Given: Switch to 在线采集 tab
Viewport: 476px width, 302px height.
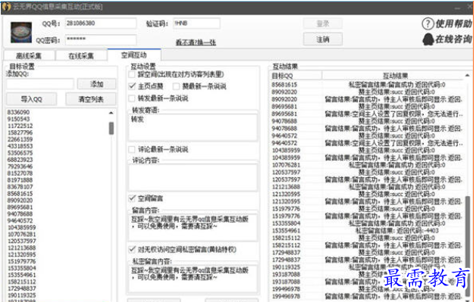Looking at the screenshot, I should pos(81,56).
